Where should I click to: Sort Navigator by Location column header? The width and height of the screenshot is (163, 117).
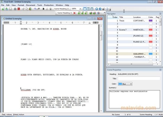[140, 17]
